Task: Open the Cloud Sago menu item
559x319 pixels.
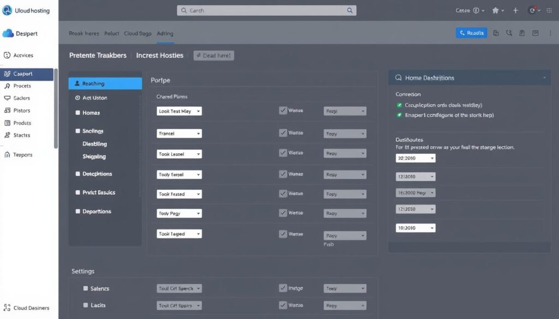Action: pos(138,33)
